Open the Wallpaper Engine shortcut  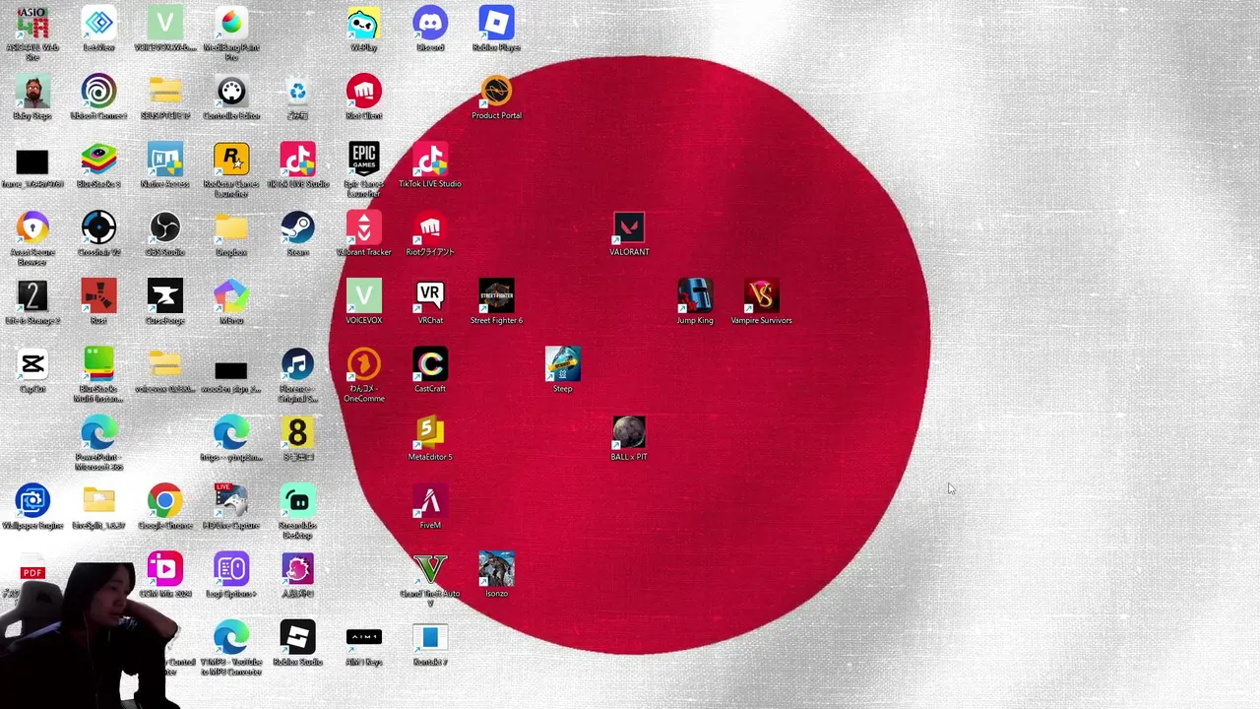tap(32, 501)
